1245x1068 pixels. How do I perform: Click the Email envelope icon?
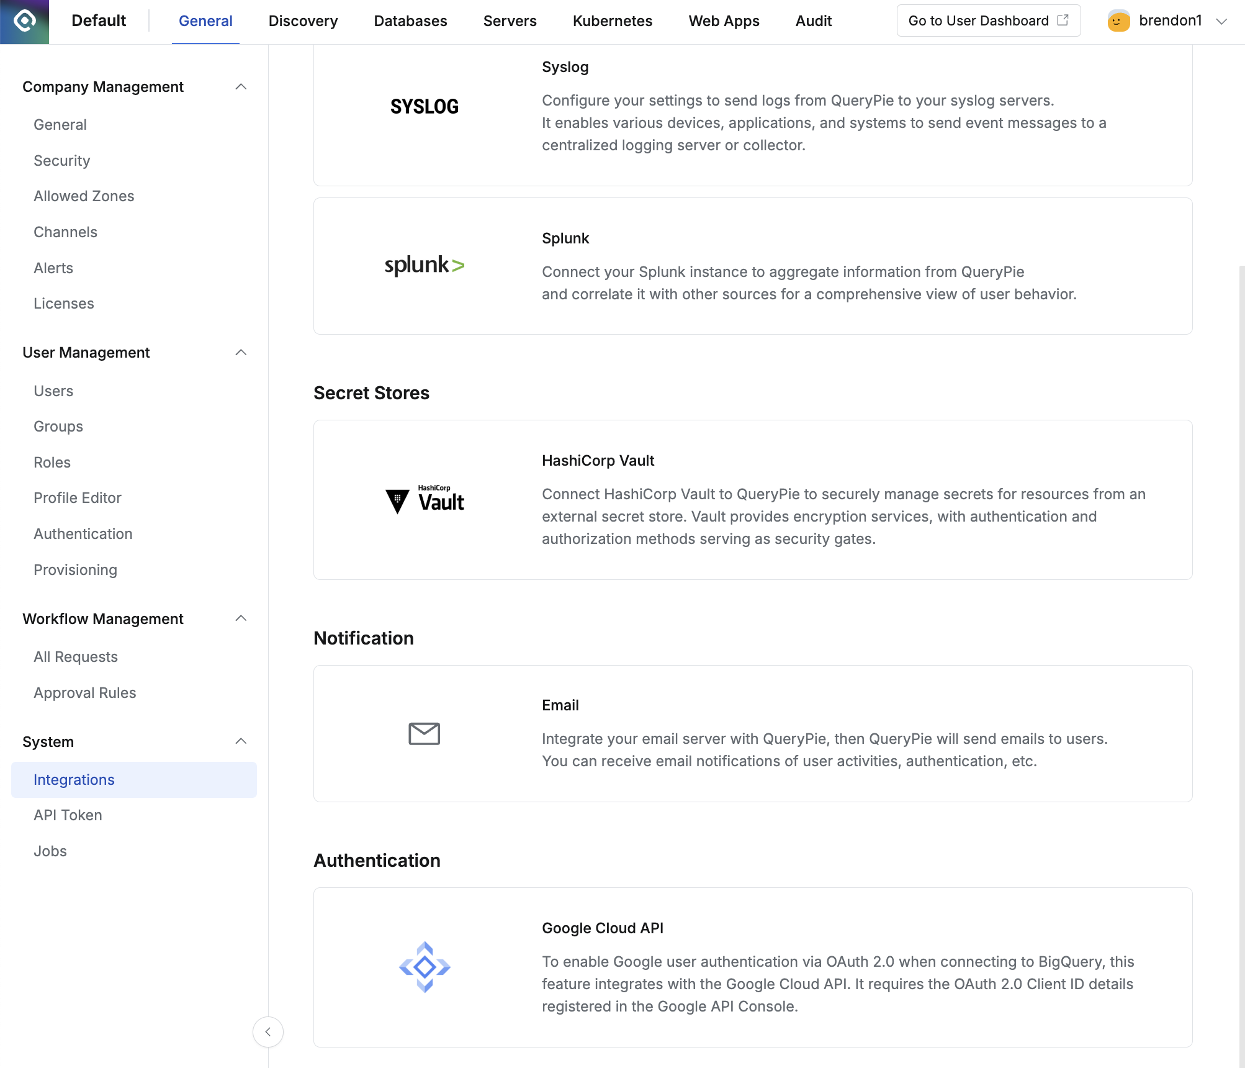(x=424, y=733)
